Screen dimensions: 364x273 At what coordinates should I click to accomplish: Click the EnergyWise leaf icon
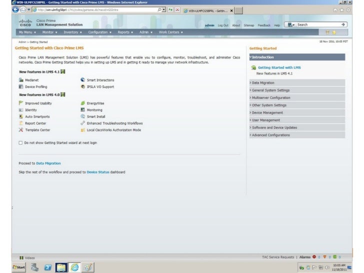82,103
